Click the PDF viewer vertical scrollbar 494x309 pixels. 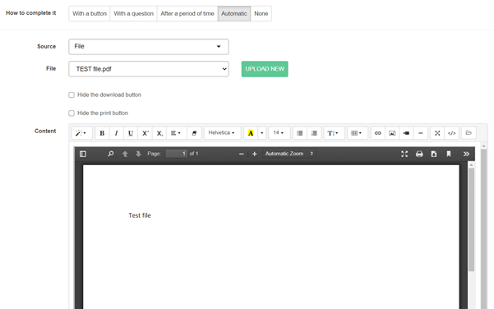[x=471, y=219]
